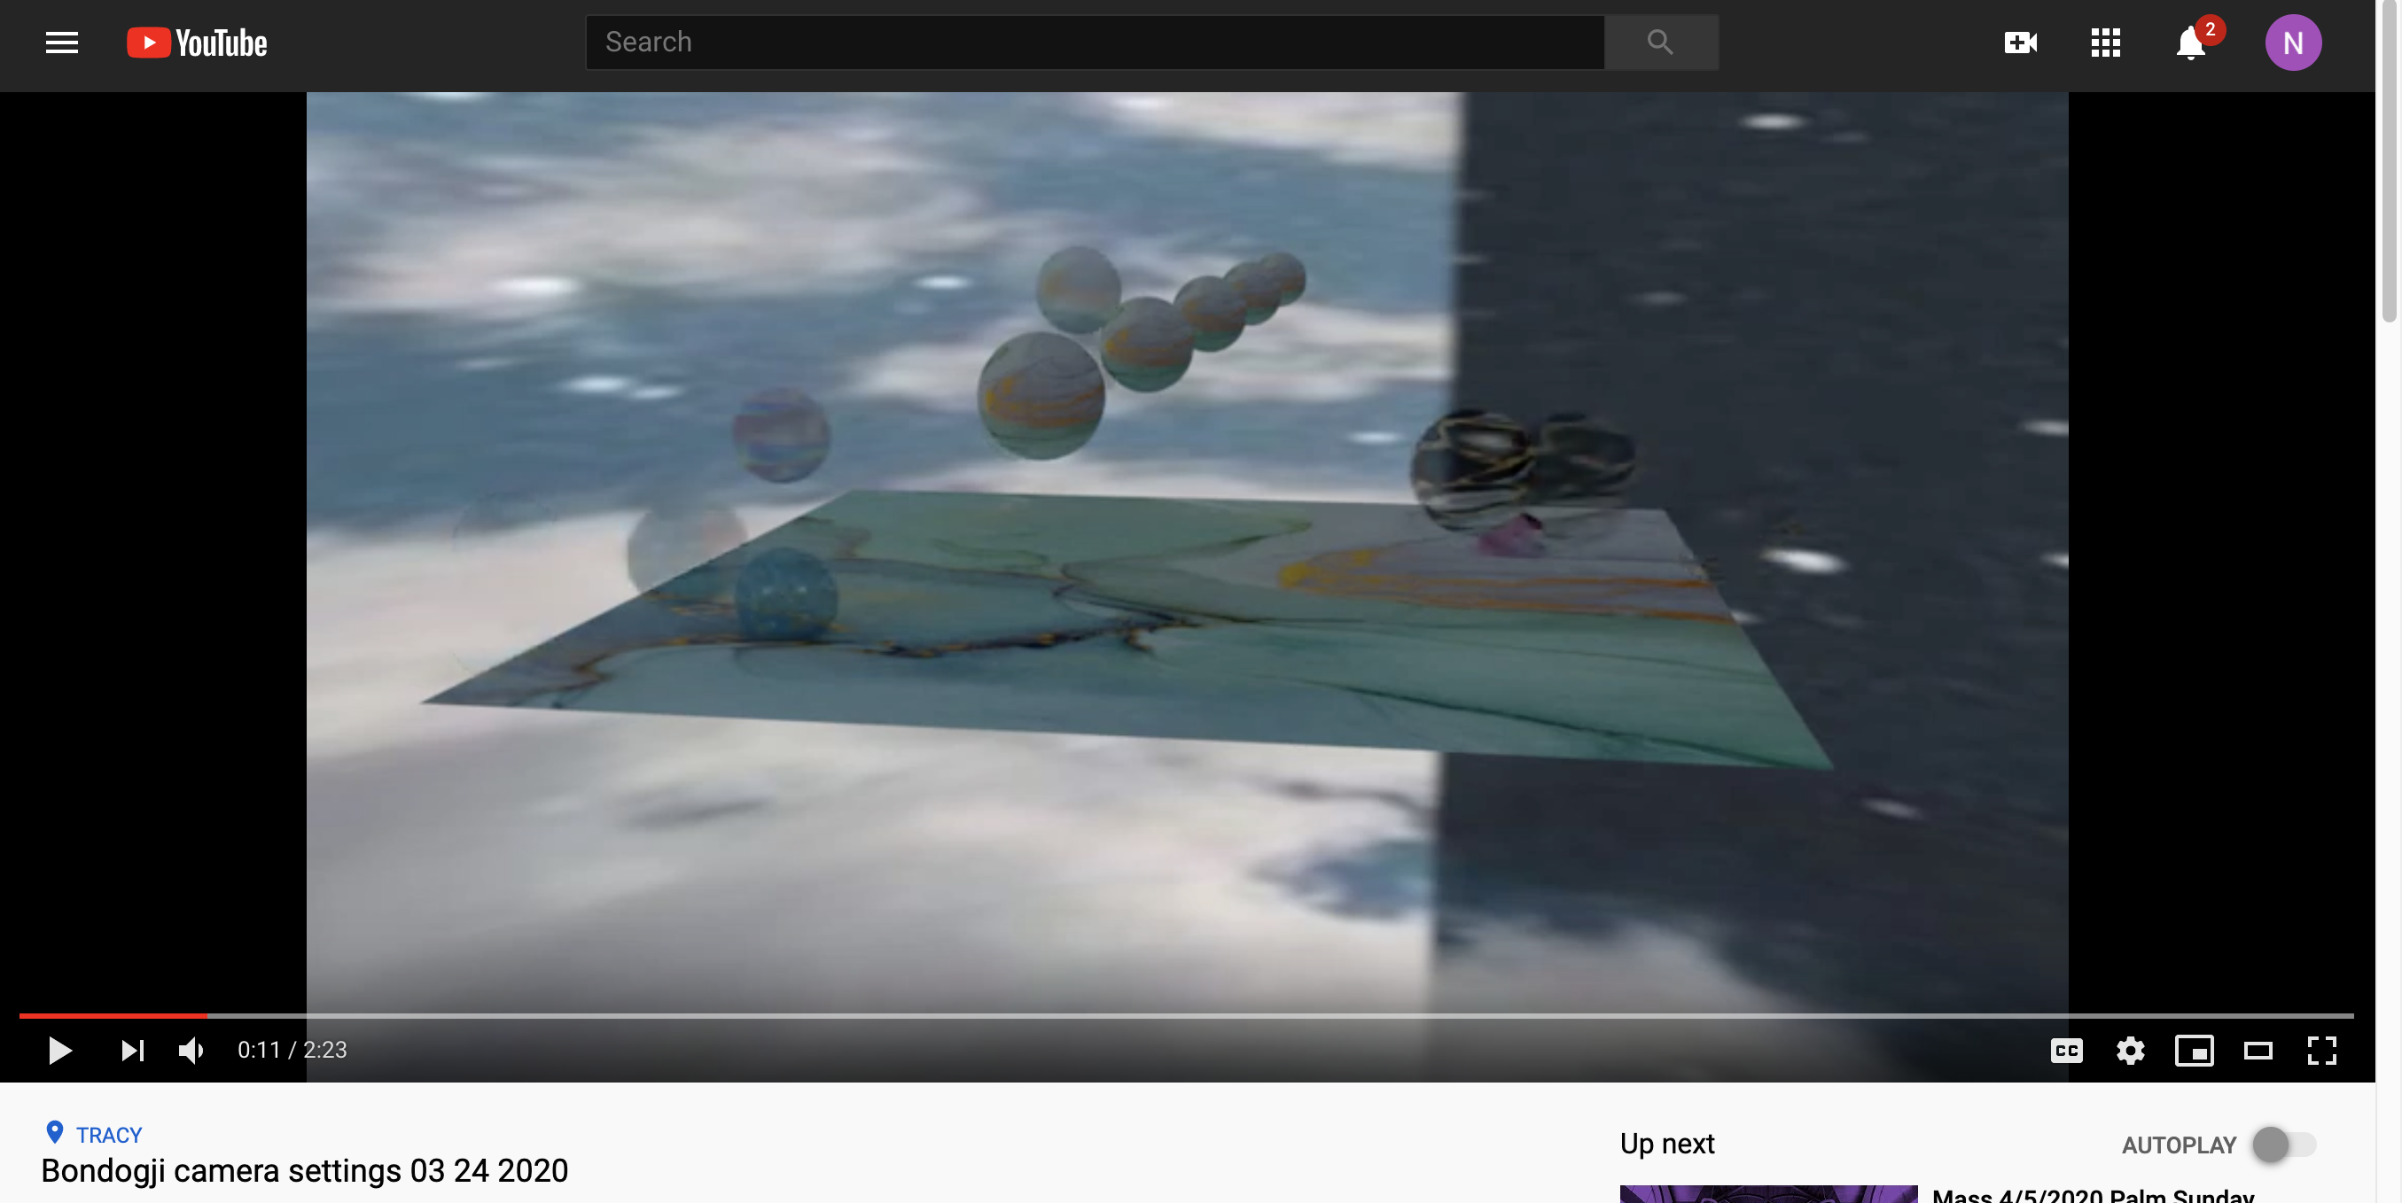This screenshot has width=2402, height=1203.
Task: Go to YouTube home via logo
Action: click(x=197, y=43)
